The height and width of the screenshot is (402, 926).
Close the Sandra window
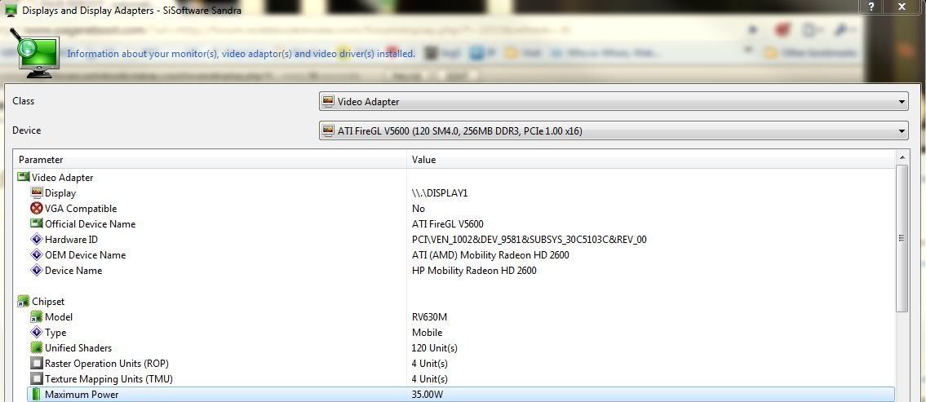[902, 7]
